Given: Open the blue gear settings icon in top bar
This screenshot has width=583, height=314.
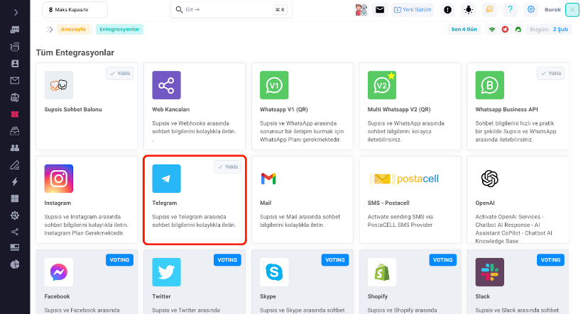Looking at the screenshot, I should click(531, 10).
